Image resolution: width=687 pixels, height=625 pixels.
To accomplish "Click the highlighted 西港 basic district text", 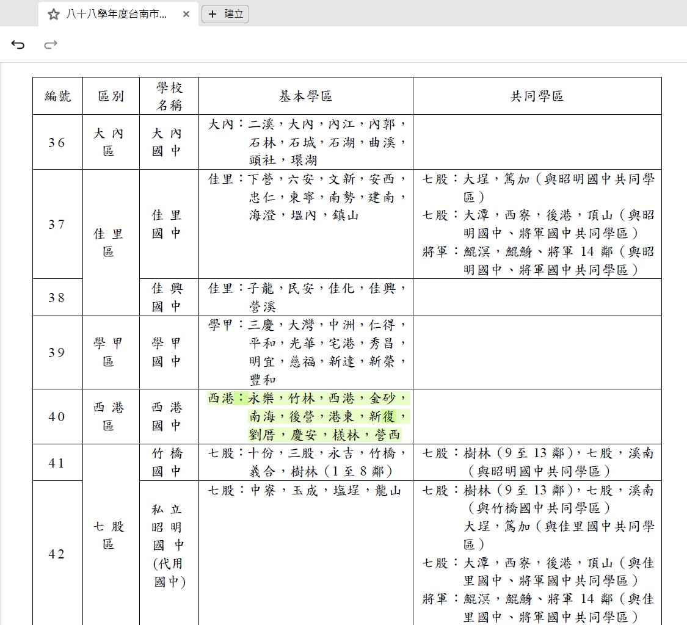I will click(x=305, y=417).
